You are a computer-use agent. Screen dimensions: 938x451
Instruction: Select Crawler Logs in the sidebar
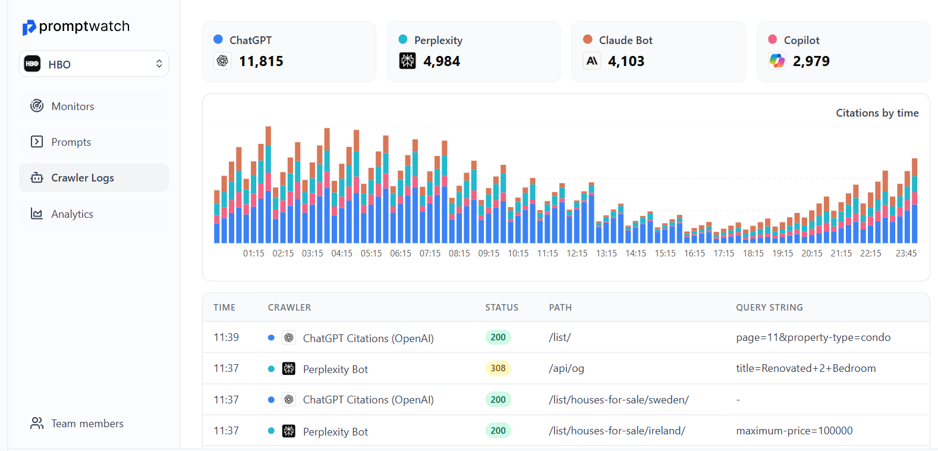94,177
